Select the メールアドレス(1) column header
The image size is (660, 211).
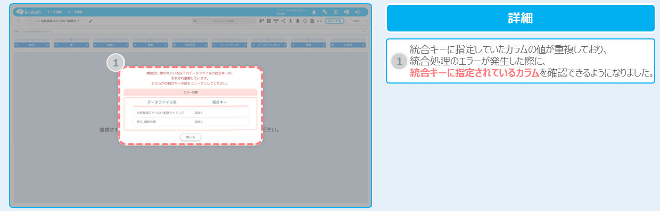269,45
